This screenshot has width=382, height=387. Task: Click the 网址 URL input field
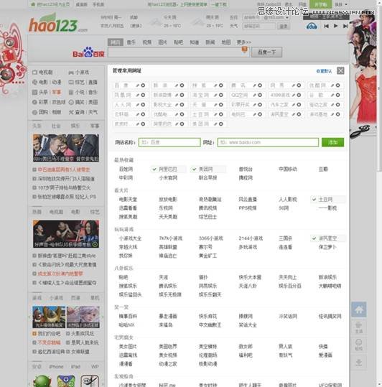pyautogui.click(x=268, y=142)
